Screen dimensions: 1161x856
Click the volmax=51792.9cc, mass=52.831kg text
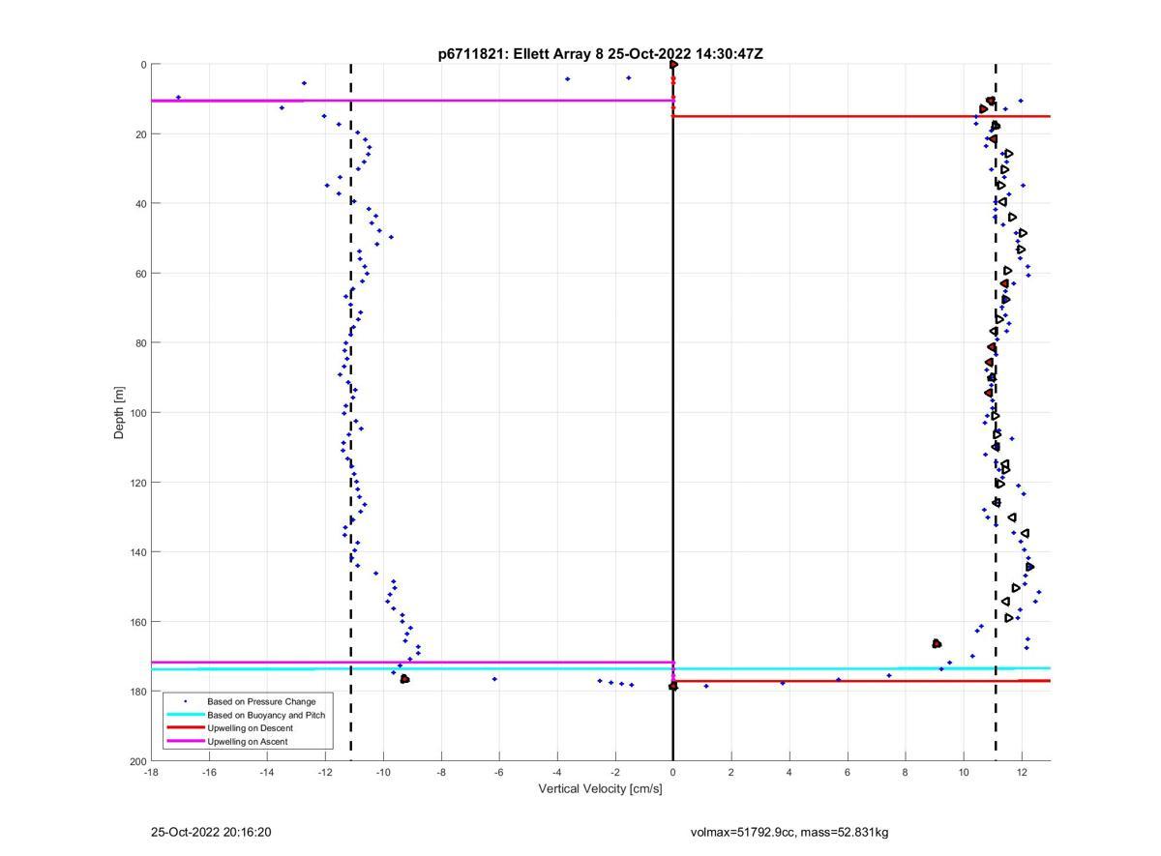click(x=789, y=832)
